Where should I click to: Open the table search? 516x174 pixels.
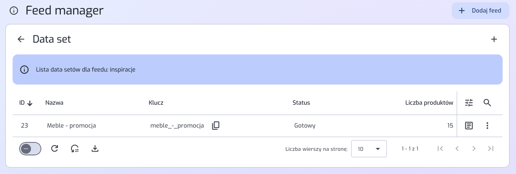point(487,103)
